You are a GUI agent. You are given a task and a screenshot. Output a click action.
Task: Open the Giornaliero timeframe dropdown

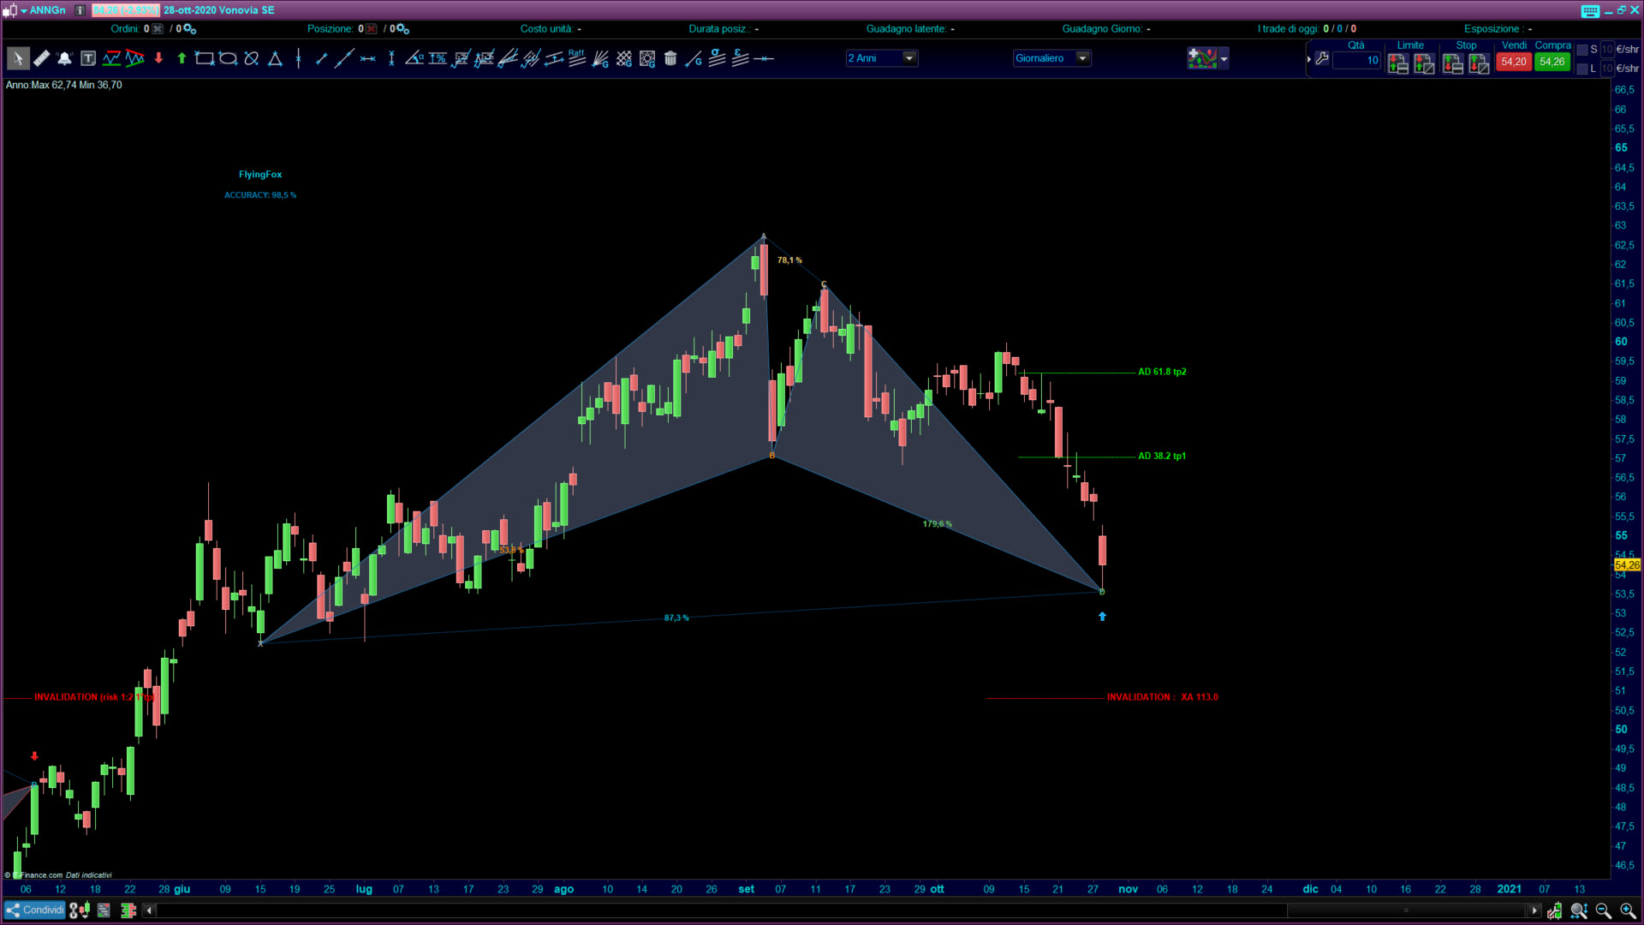pos(1082,58)
